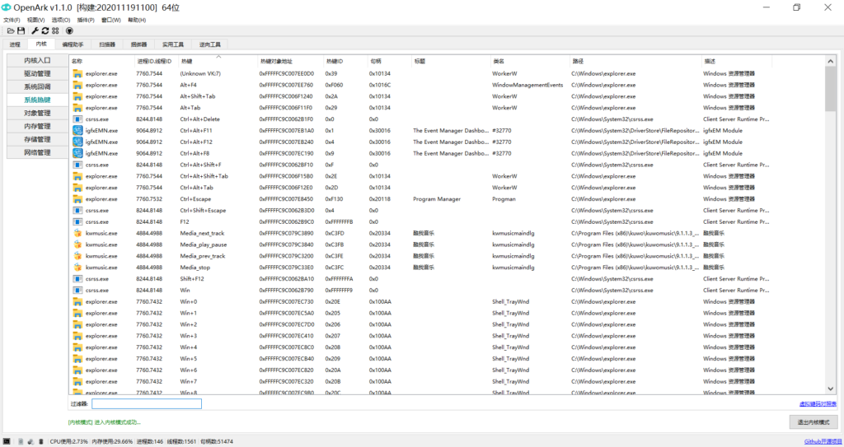Screen dimensions: 844x447
Task: Select the Win+3 hotkey cell
Action: [189, 336]
